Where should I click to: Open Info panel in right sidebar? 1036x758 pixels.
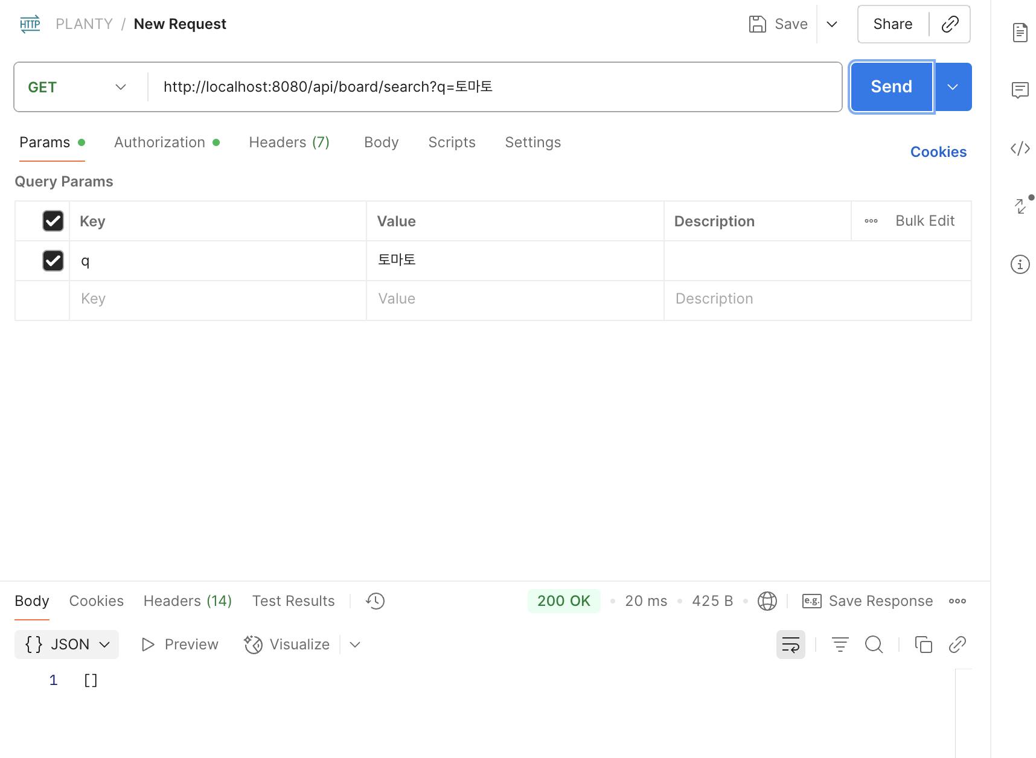[1020, 264]
